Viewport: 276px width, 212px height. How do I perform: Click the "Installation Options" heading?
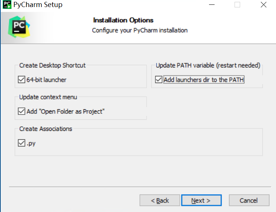point(123,20)
